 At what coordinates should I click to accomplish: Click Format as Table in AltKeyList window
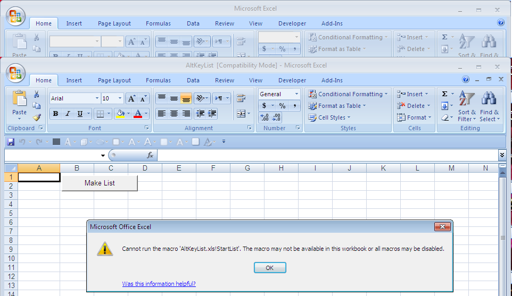click(x=337, y=106)
